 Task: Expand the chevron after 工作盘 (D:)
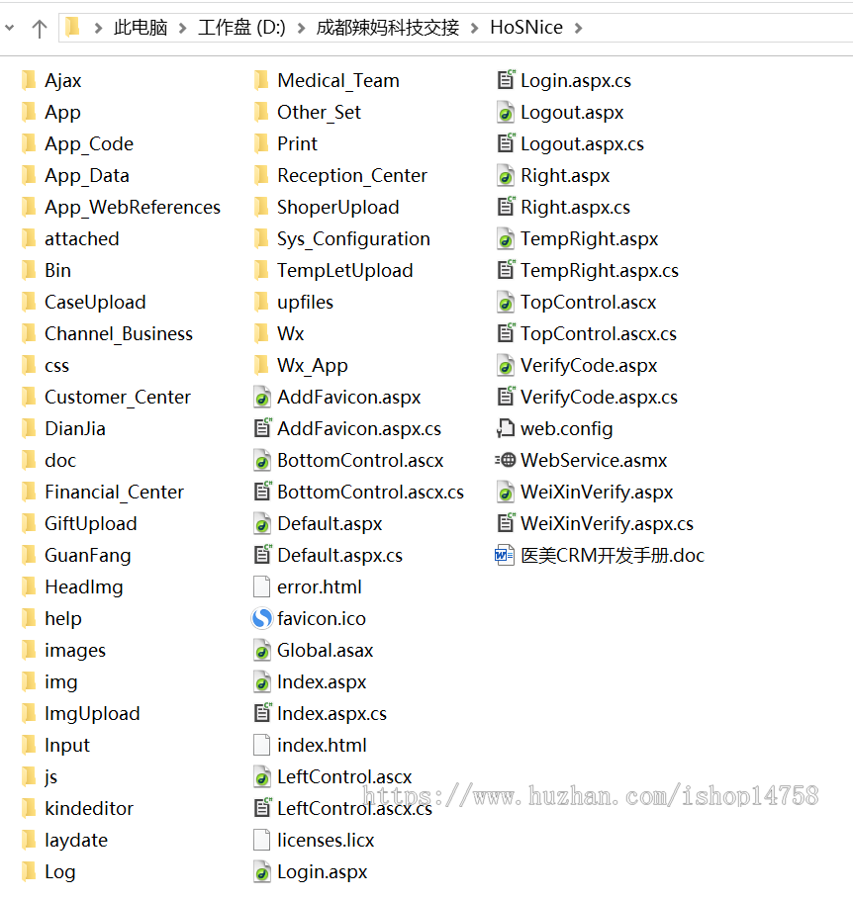click(x=301, y=28)
